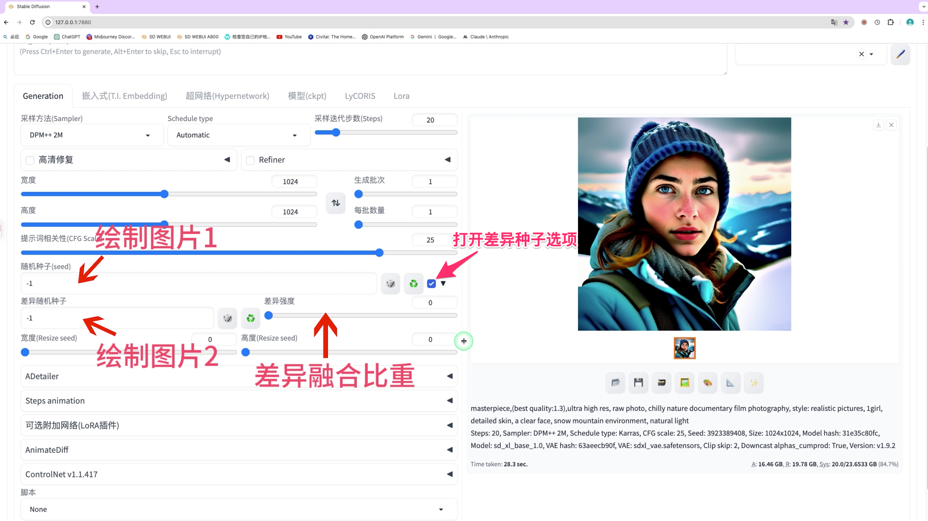
Task: Expand the AnimateDiff panel
Action: tap(239, 450)
